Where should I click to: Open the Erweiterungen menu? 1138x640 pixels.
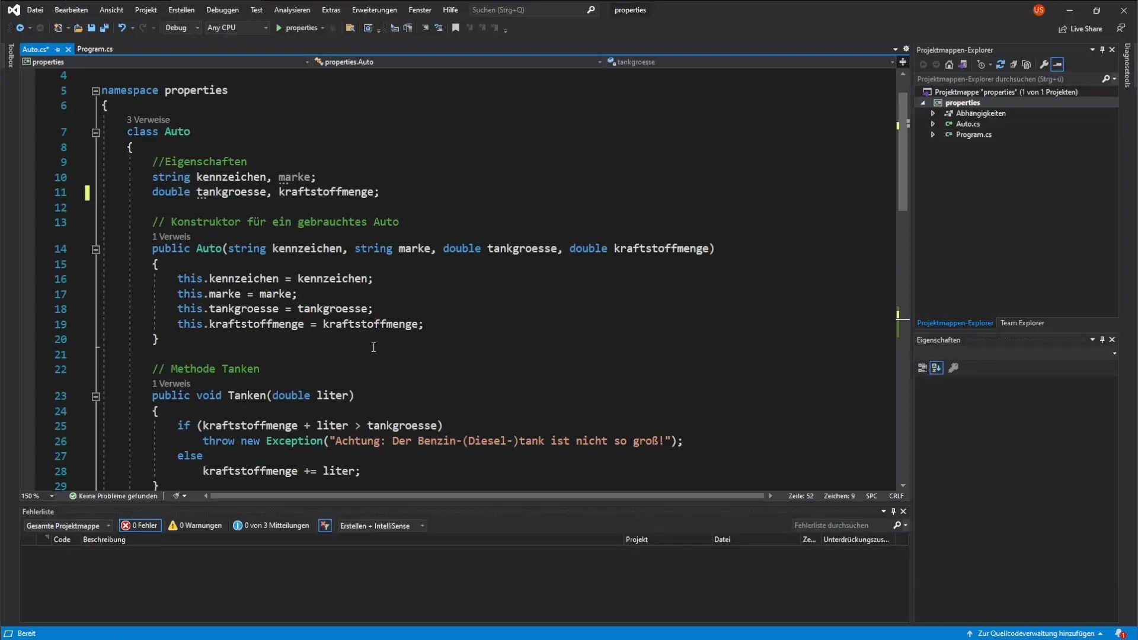374,10
